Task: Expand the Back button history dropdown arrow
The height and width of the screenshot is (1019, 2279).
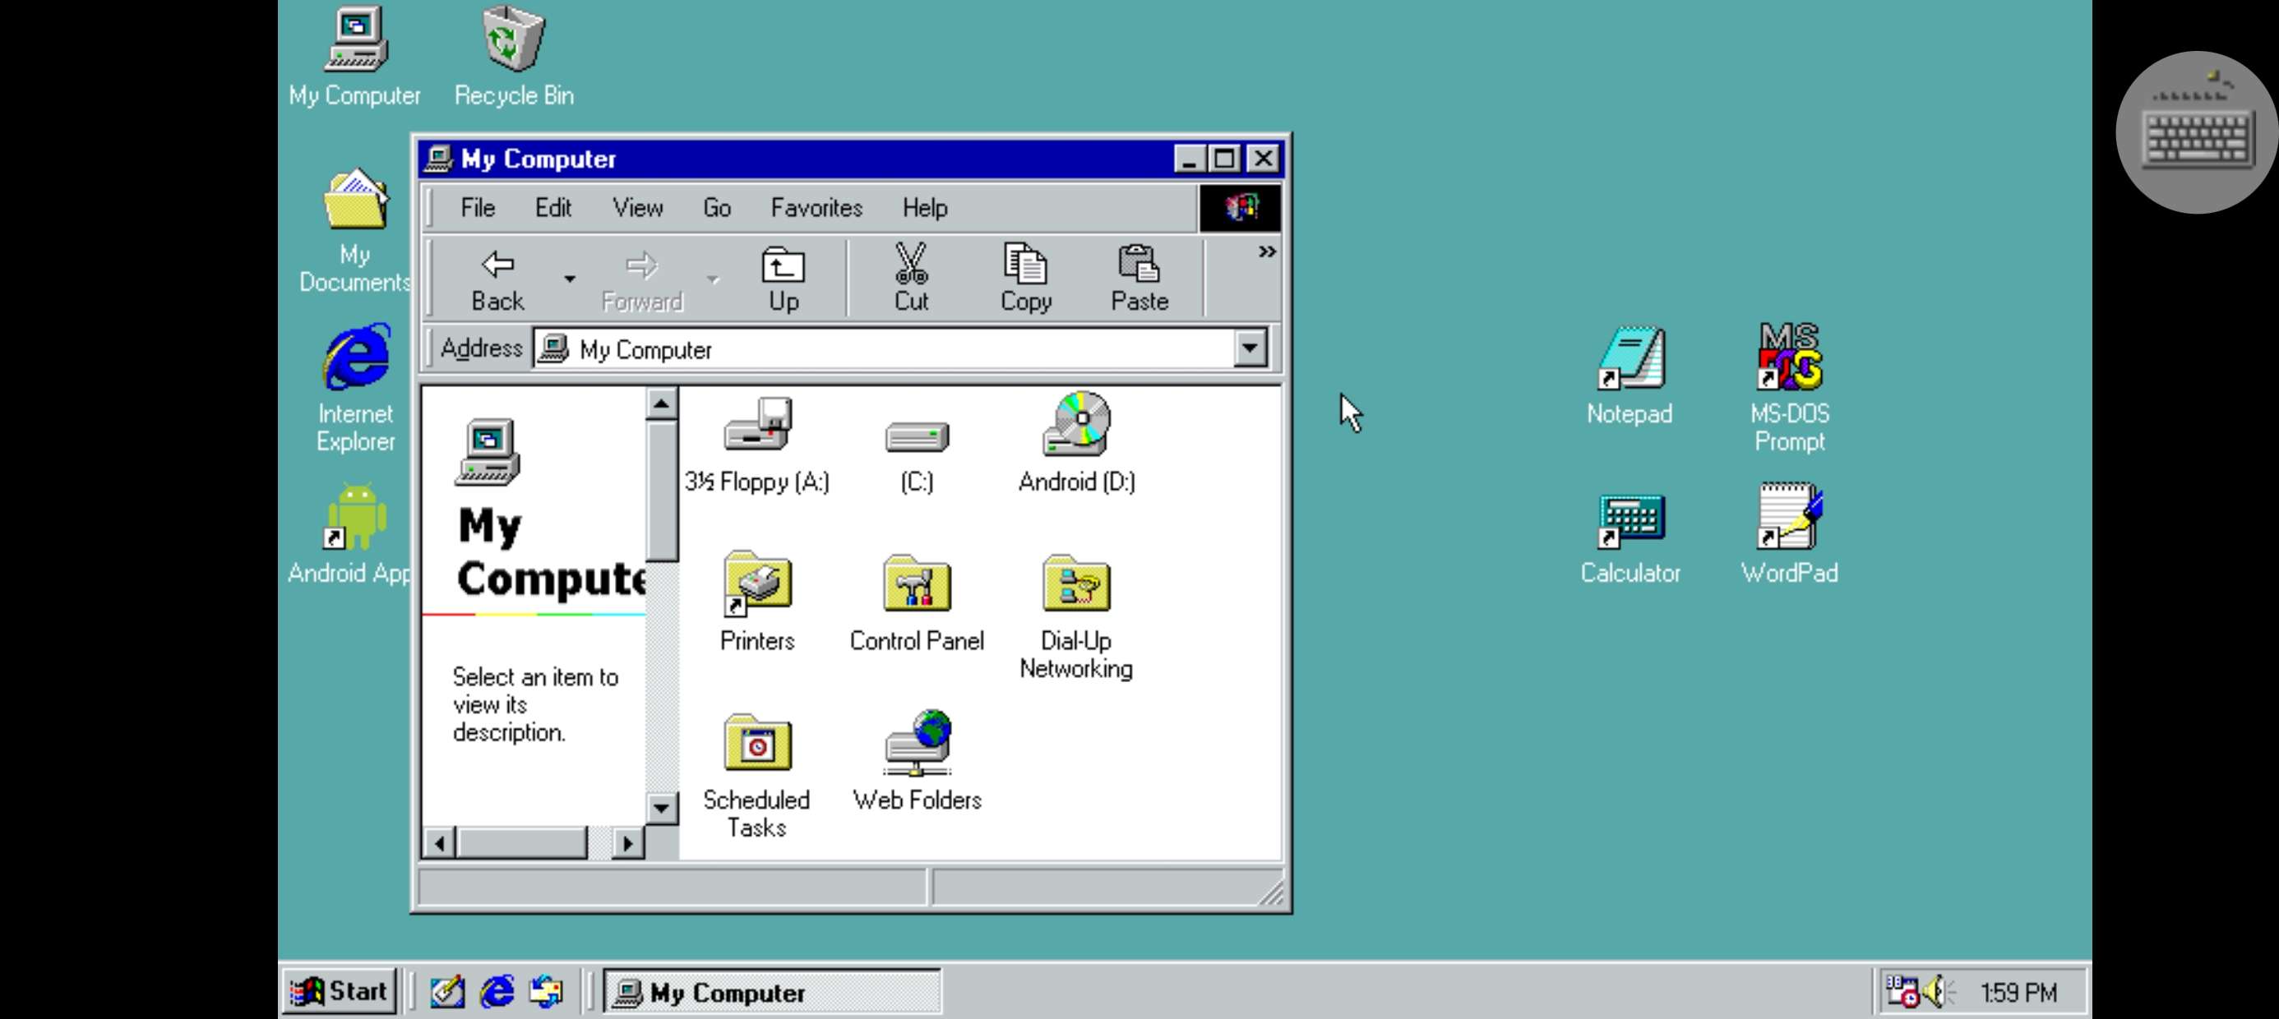Action: pos(570,279)
